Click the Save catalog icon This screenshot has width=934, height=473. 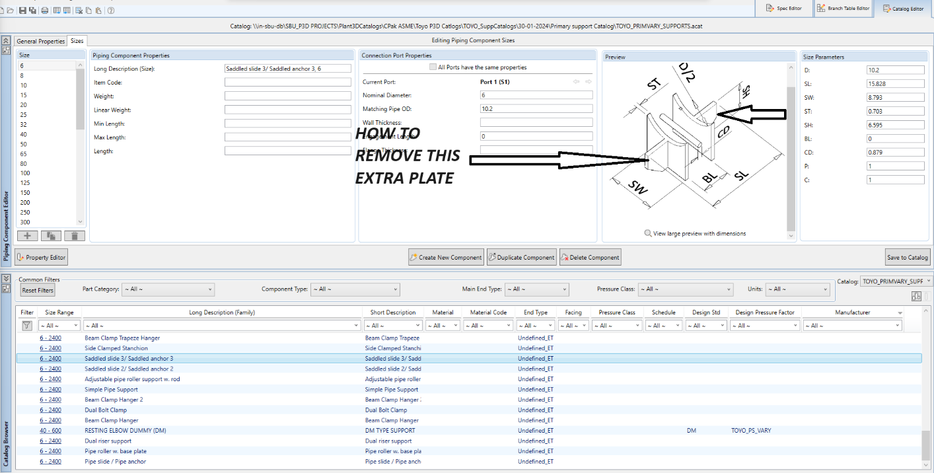22,11
